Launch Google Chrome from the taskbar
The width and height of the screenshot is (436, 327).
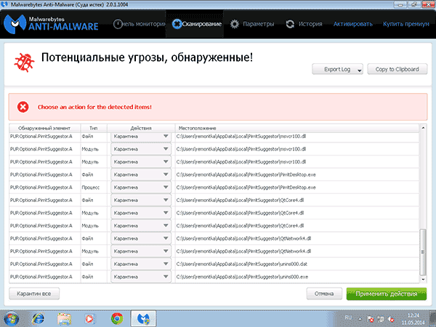117,319
